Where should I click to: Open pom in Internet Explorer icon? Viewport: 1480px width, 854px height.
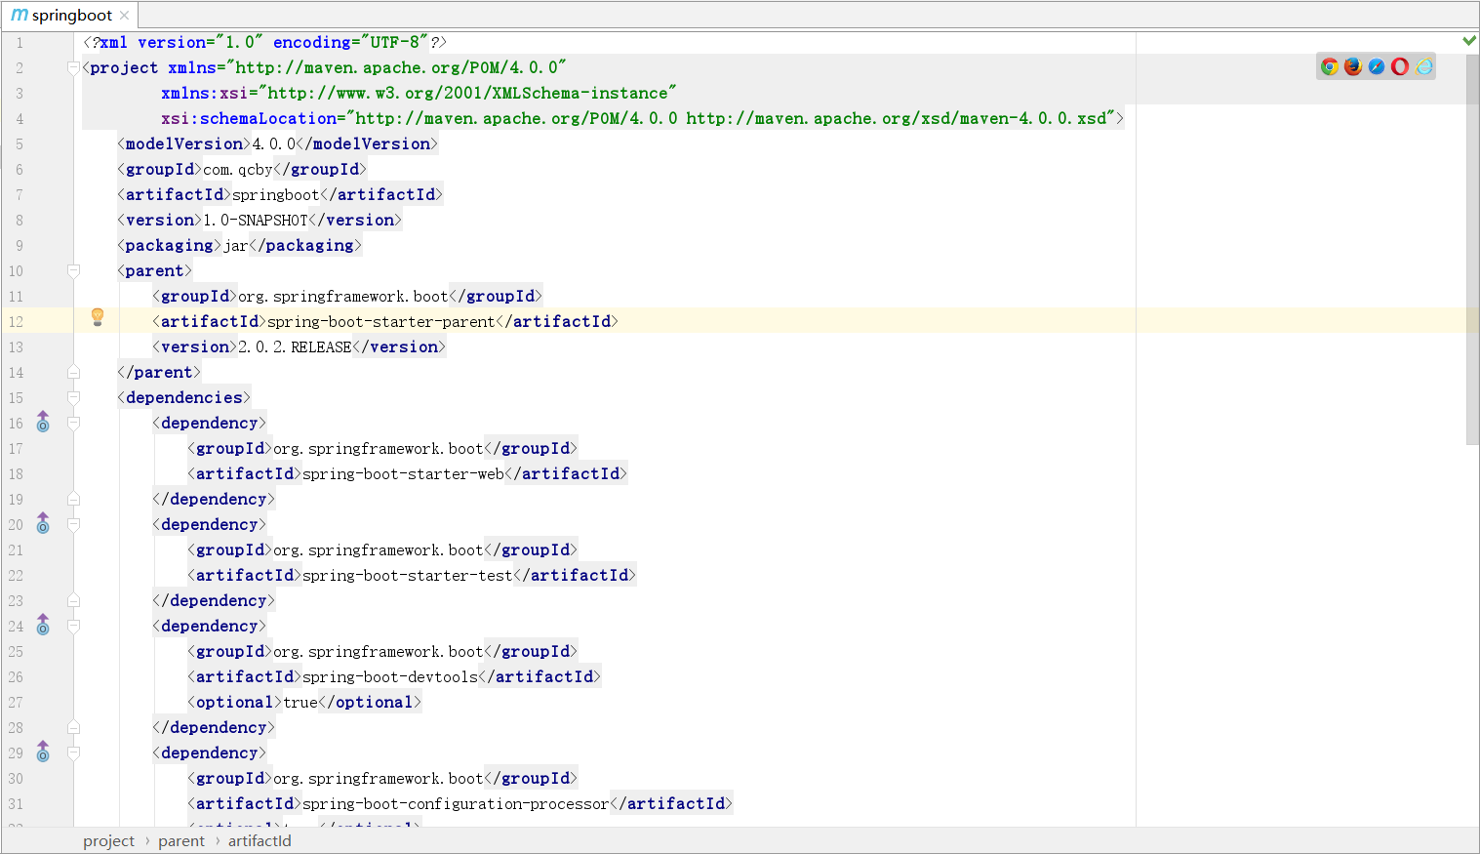1424,66
